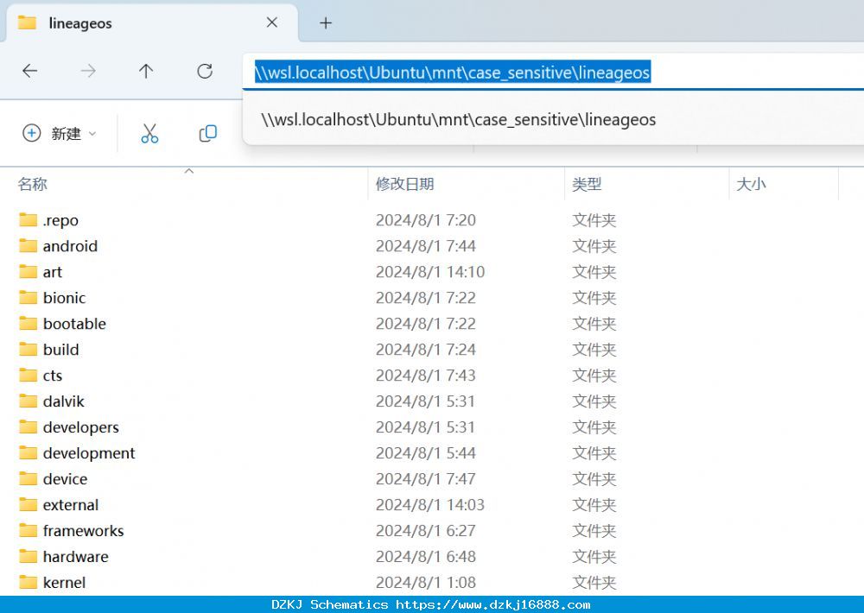Screen dimensions: 864x613
Task: Click the date '2024/8/1 7:20' of .repo
Action: (x=425, y=220)
